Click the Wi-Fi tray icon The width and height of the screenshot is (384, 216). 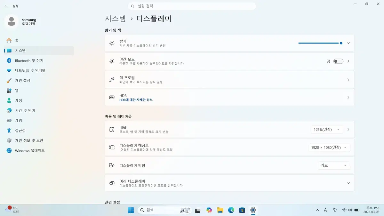pyautogui.click(x=344, y=210)
